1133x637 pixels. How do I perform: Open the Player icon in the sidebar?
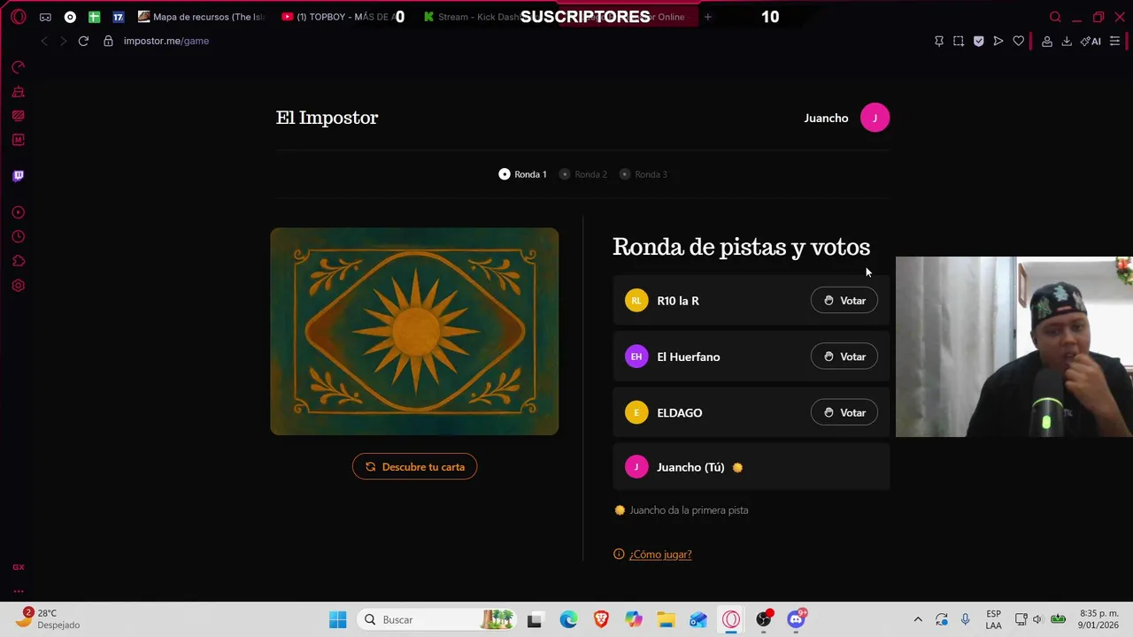click(x=18, y=212)
